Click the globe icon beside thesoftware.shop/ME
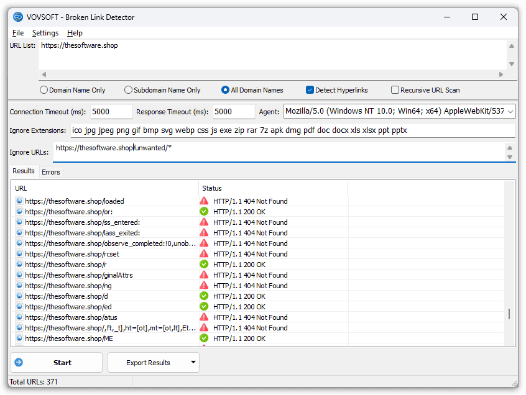Viewport: 526px width, 395px height. coord(19,338)
